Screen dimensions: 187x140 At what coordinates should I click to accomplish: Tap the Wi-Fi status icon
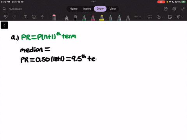170,2
